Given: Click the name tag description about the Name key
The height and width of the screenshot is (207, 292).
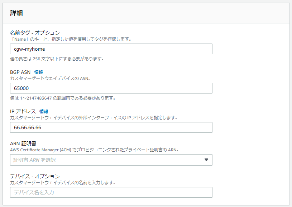Looking at the screenshot, I should pyautogui.click(x=71, y=39).
